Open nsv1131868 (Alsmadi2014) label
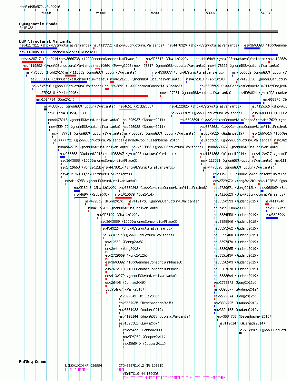Screen dimensions: 287x381 pyautogui.click(x=223, y=154)
